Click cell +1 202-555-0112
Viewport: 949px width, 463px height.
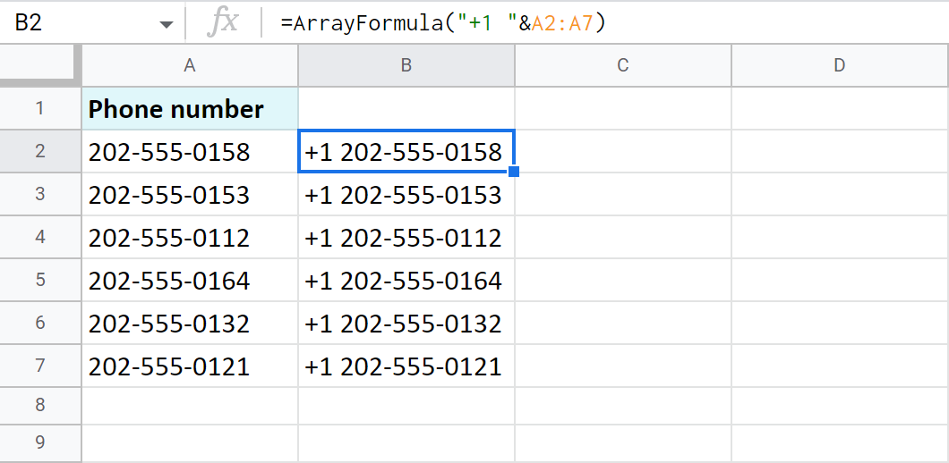(x=406, y=238)
